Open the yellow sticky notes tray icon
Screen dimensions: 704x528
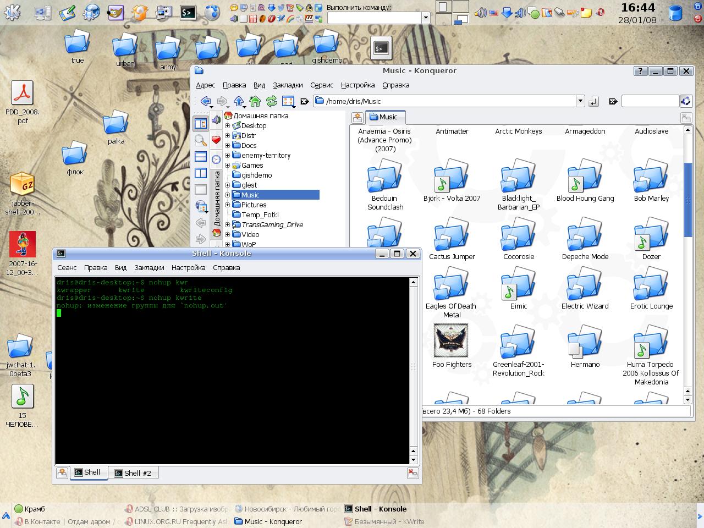[586, 12]
